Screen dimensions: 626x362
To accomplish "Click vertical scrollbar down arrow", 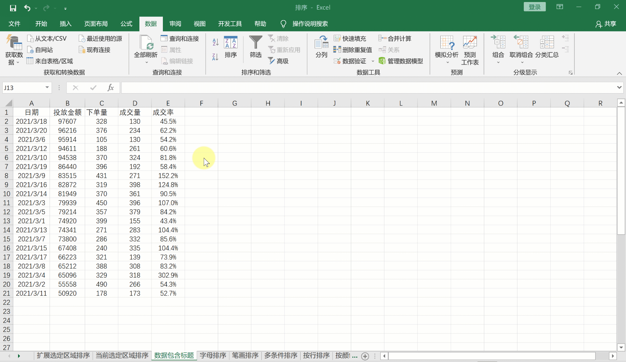I will 621,348.
